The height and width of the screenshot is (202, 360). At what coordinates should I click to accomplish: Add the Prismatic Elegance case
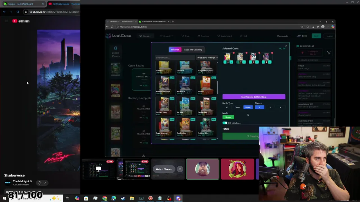tap(172, 78)
